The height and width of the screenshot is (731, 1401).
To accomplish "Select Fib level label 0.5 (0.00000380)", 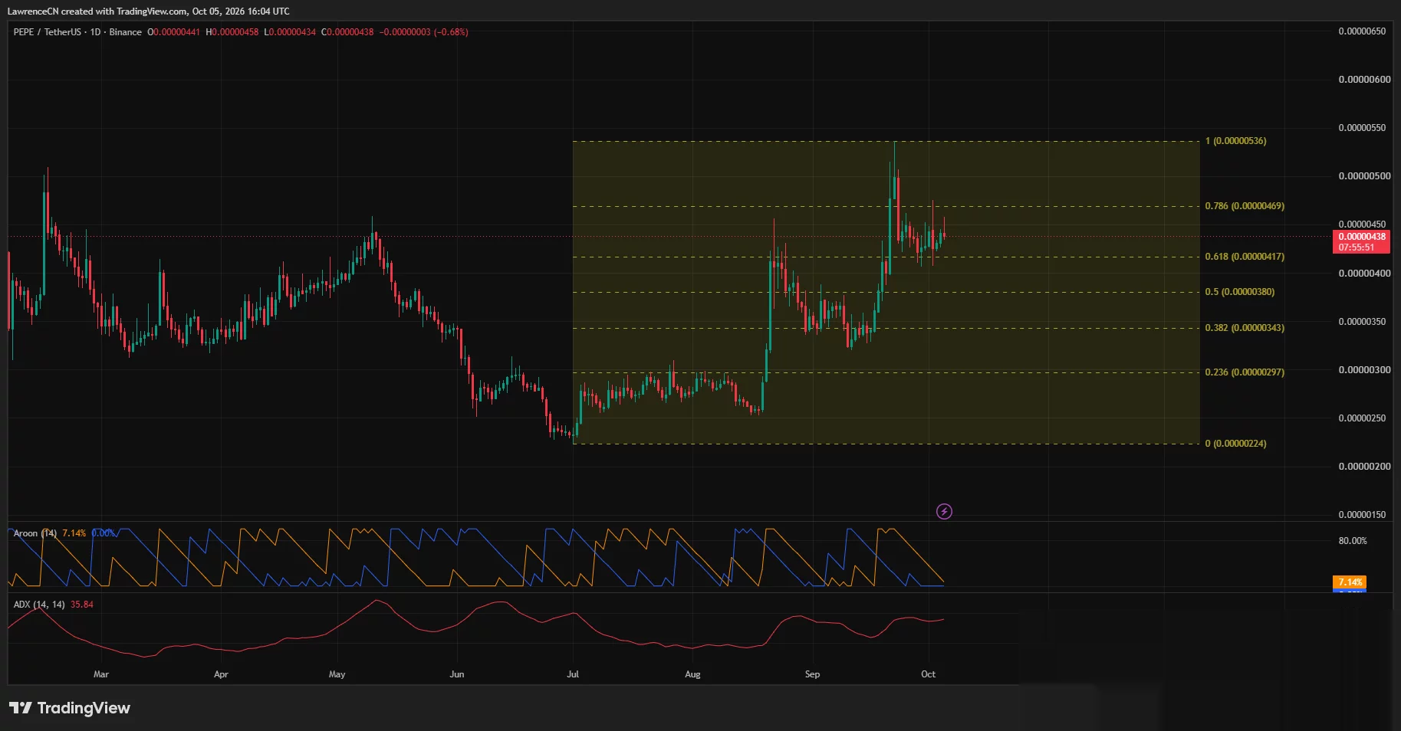I will 1240,292.
